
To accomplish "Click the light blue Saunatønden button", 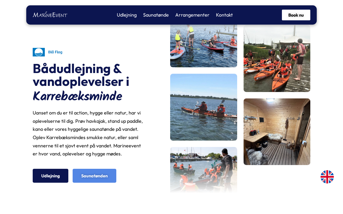I will [94, 176].
